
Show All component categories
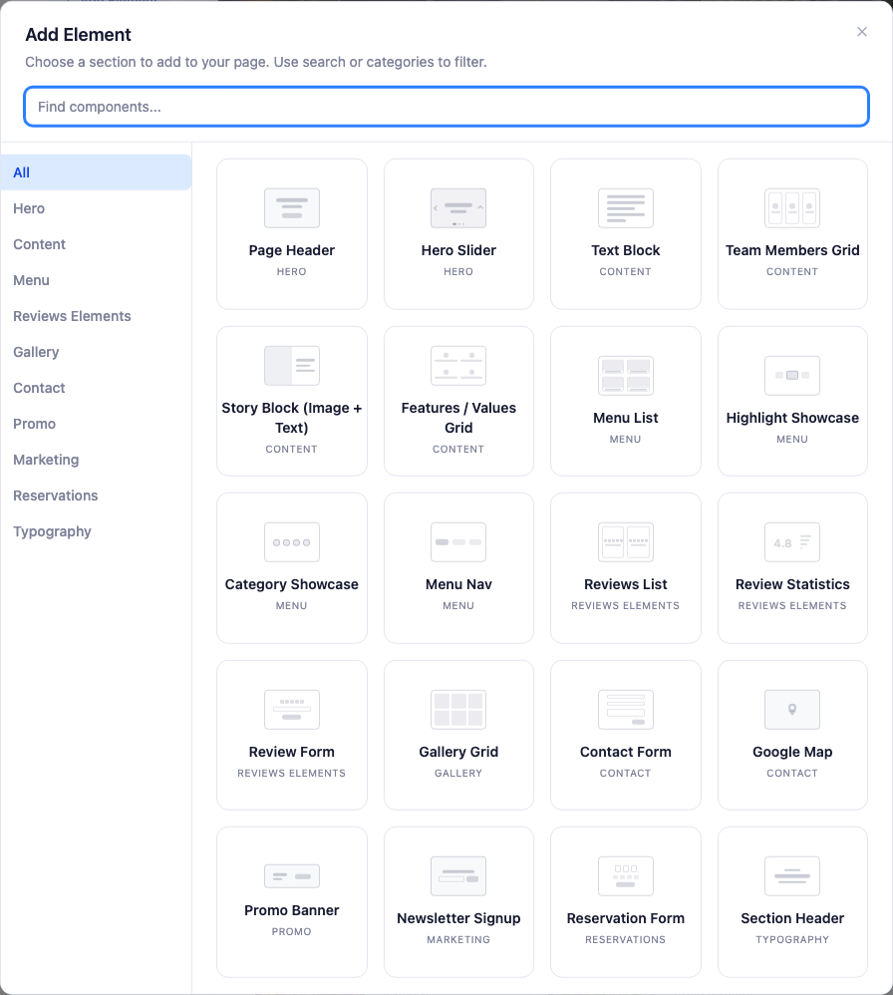pyautogui.click(x=96, y=172)
